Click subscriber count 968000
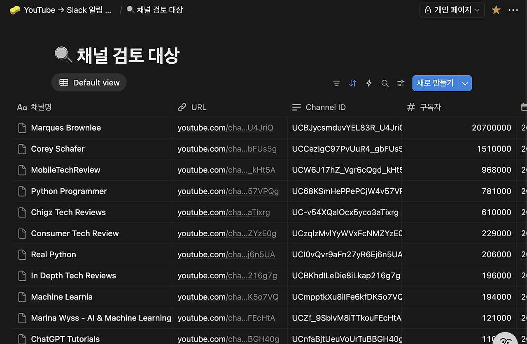Screen dimensions: 527x344 [x=497, y=170]
